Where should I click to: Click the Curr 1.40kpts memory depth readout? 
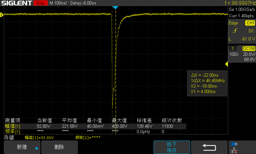241,16
